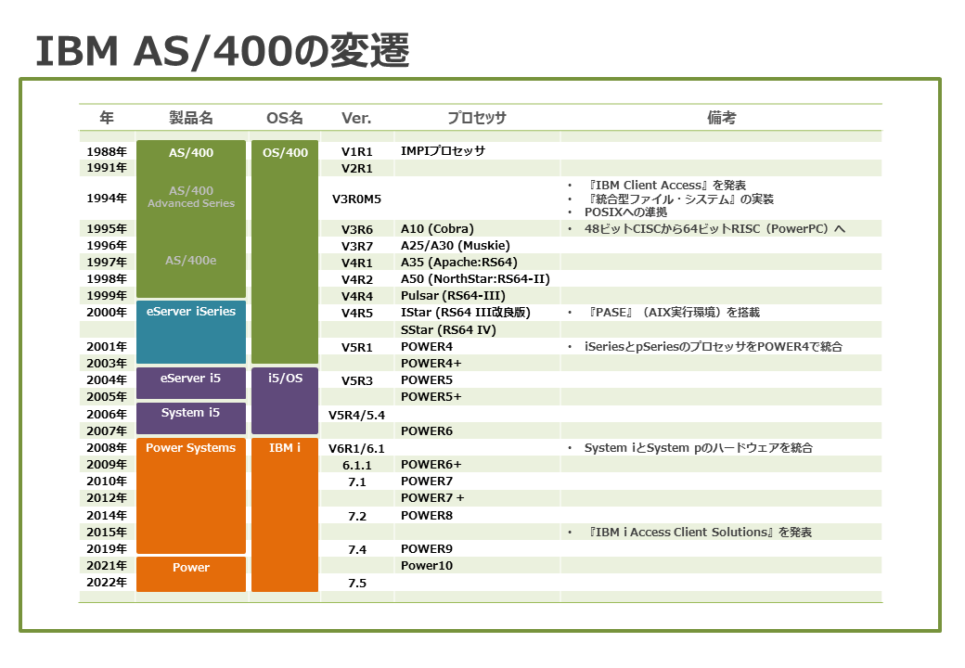Screen dimensions: 965x668
Task: Click the note "『IBM i Access Client Solutions』を発表"
Action: click(x=700, y=532)
